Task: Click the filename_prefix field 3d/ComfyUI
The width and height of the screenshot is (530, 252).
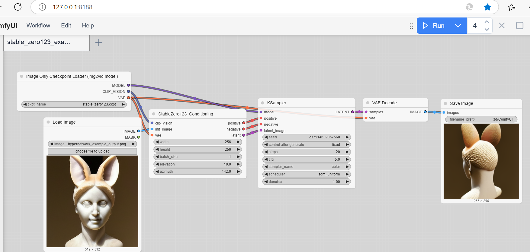Action: (481, 119)
